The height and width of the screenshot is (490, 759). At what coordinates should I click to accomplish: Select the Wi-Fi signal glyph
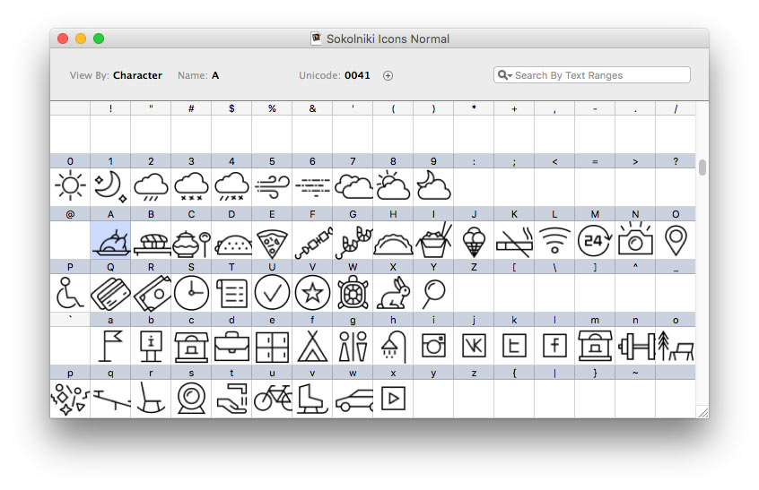(x=554, y=240)
